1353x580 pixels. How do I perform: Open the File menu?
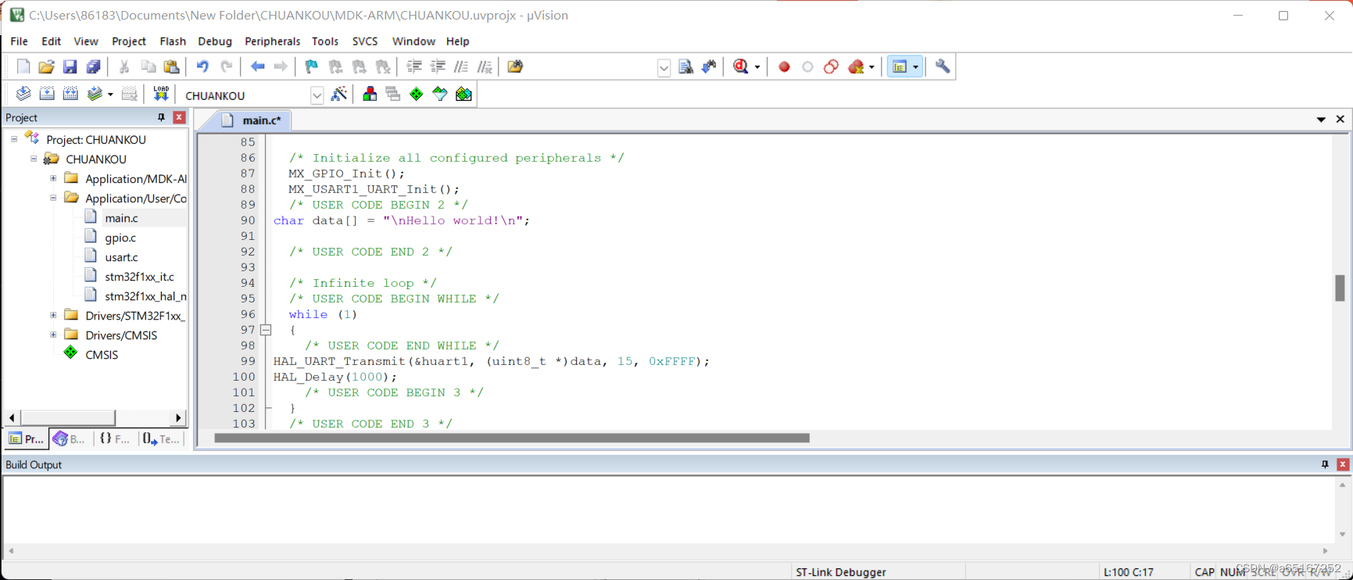[x=19, y=41]
